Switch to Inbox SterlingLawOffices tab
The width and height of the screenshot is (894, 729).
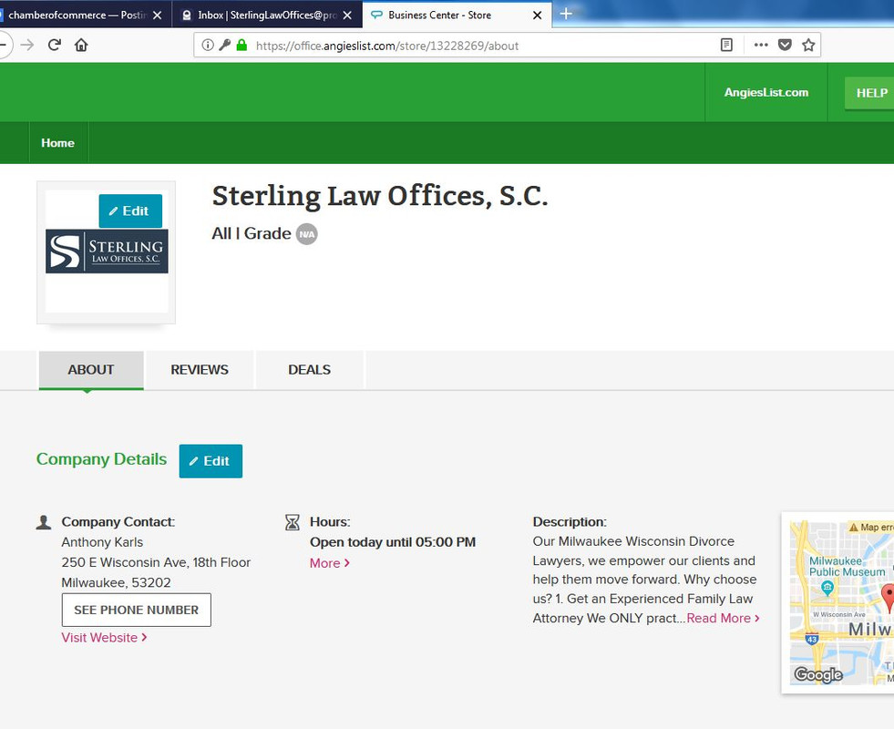point(267,15)
